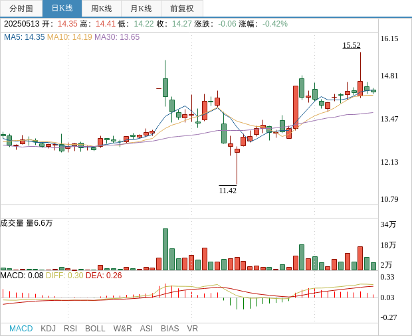Click the DEA: 0.26 value
This screenshot has width=412, height=336.
(104, 276)
